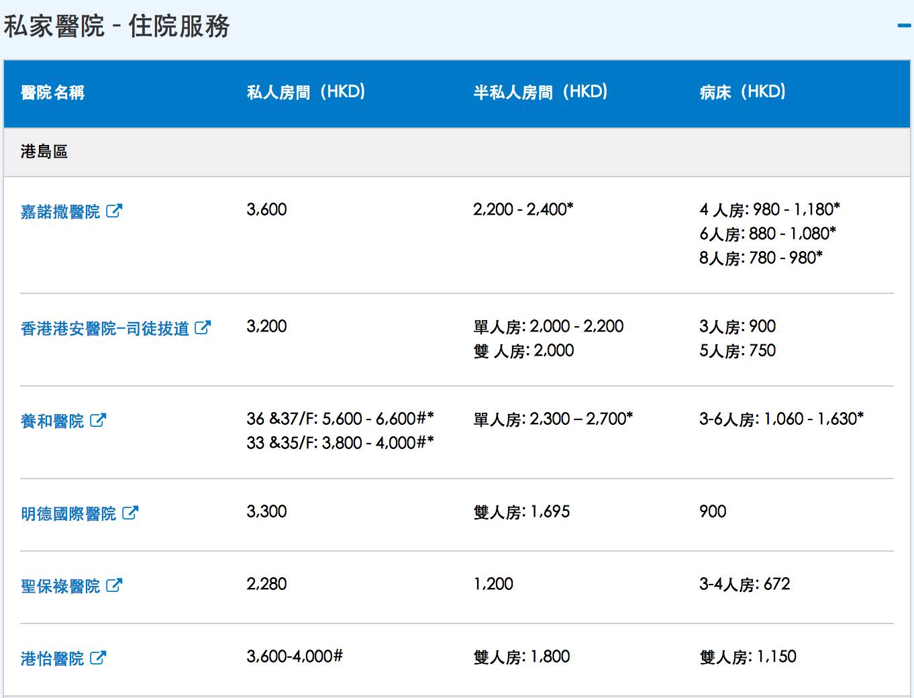This screenshot has width=914, height=698.
Task: Click 明德國際醫院 ward bed price 900
Action: (713, 511)
